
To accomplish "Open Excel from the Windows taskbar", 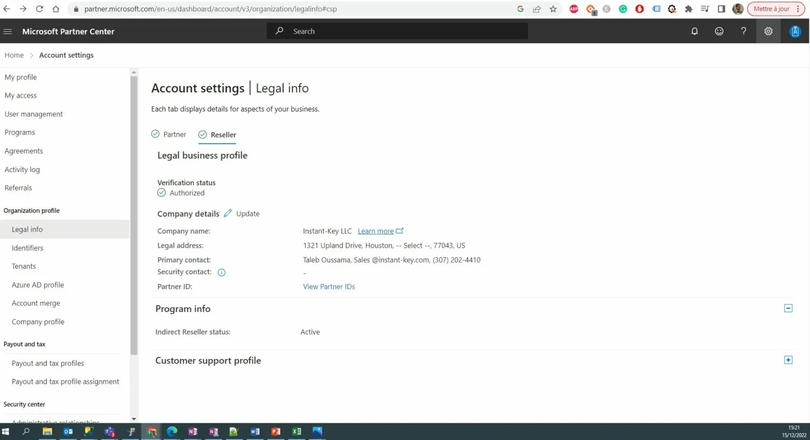I will pyautogui.click(x=296, y=431).
